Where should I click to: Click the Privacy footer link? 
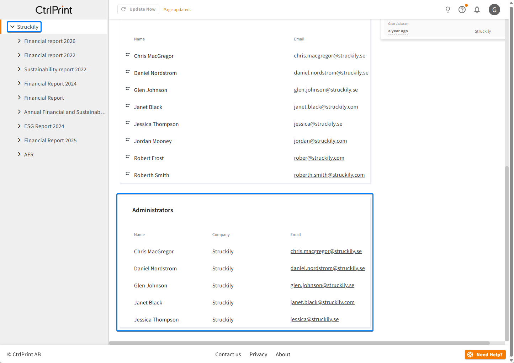tap(258, 354)
